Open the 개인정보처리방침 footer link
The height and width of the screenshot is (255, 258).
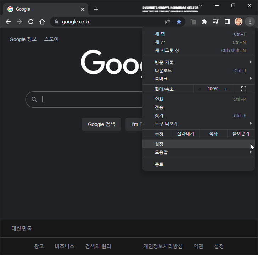(163, 246)
